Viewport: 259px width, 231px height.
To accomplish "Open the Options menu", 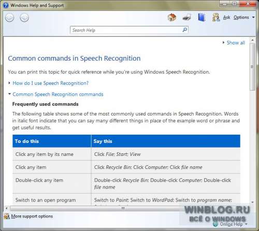I will (x=244, y=18).
